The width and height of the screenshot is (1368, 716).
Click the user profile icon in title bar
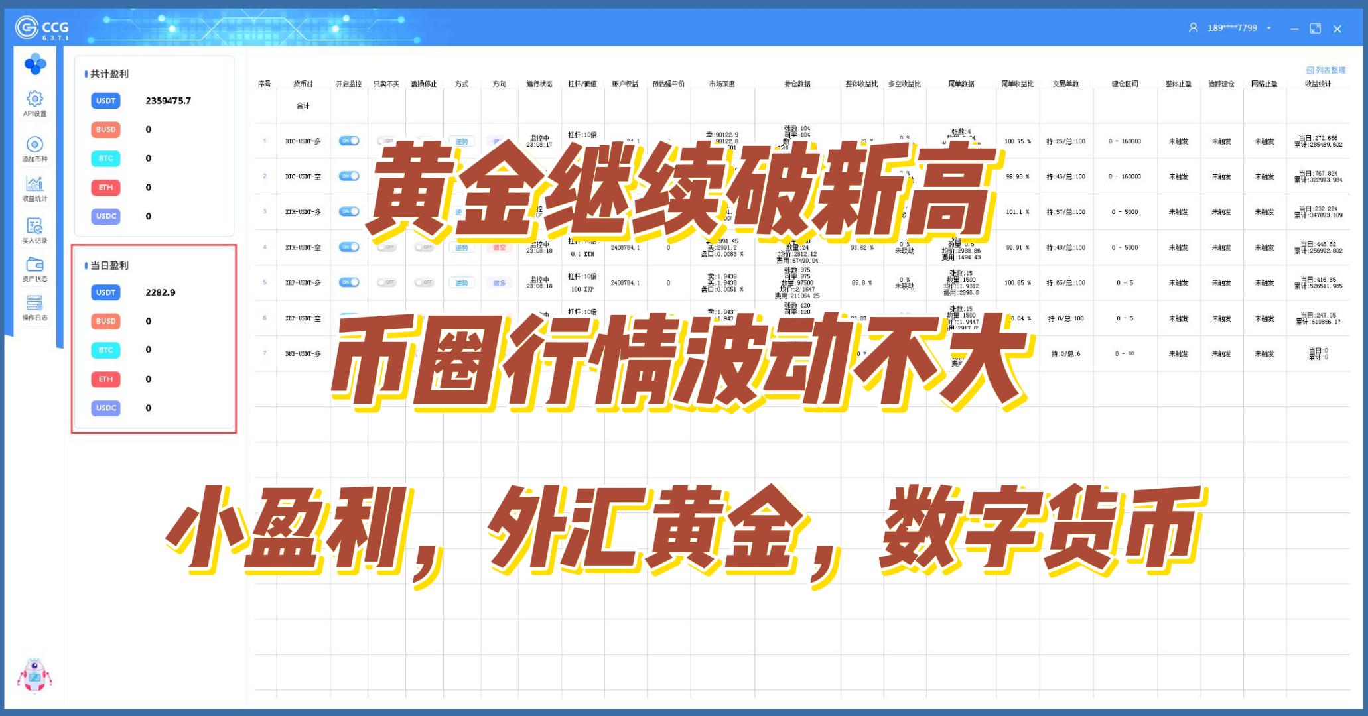[1193, 28]
